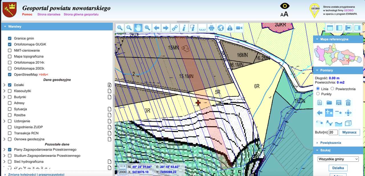Viewport: 365px width, 176px height.
Task: Click the open folder icon in Pomiary
Action: (329, 102)
